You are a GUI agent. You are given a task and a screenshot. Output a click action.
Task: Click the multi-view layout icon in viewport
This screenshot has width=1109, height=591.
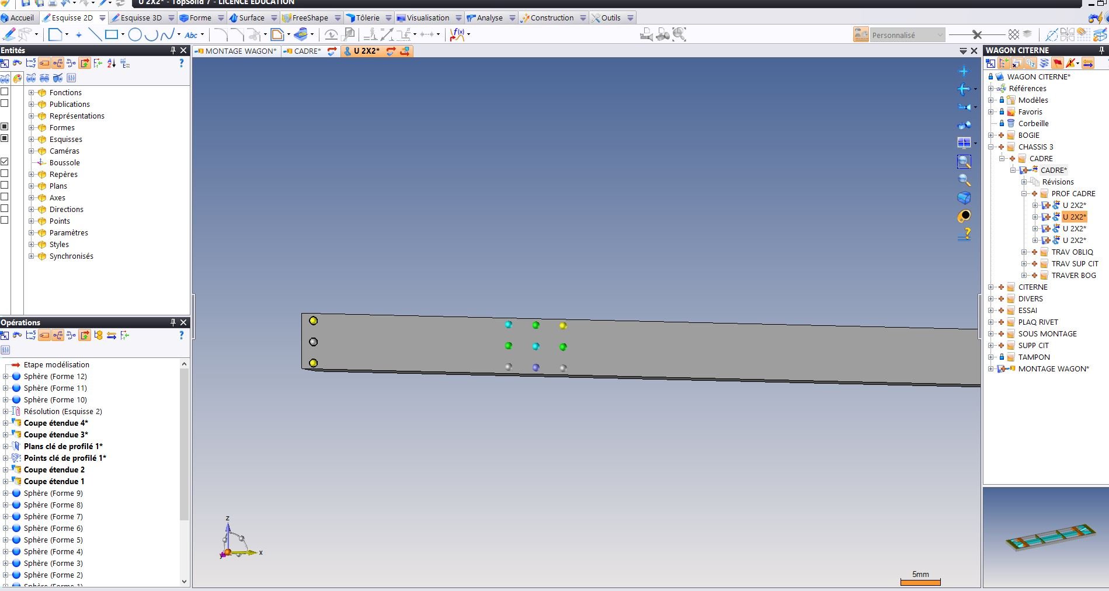pos(964,142)
